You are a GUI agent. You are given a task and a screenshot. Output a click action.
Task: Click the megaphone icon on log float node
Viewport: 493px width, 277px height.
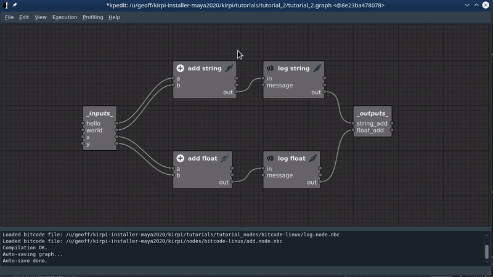[270, 158]
